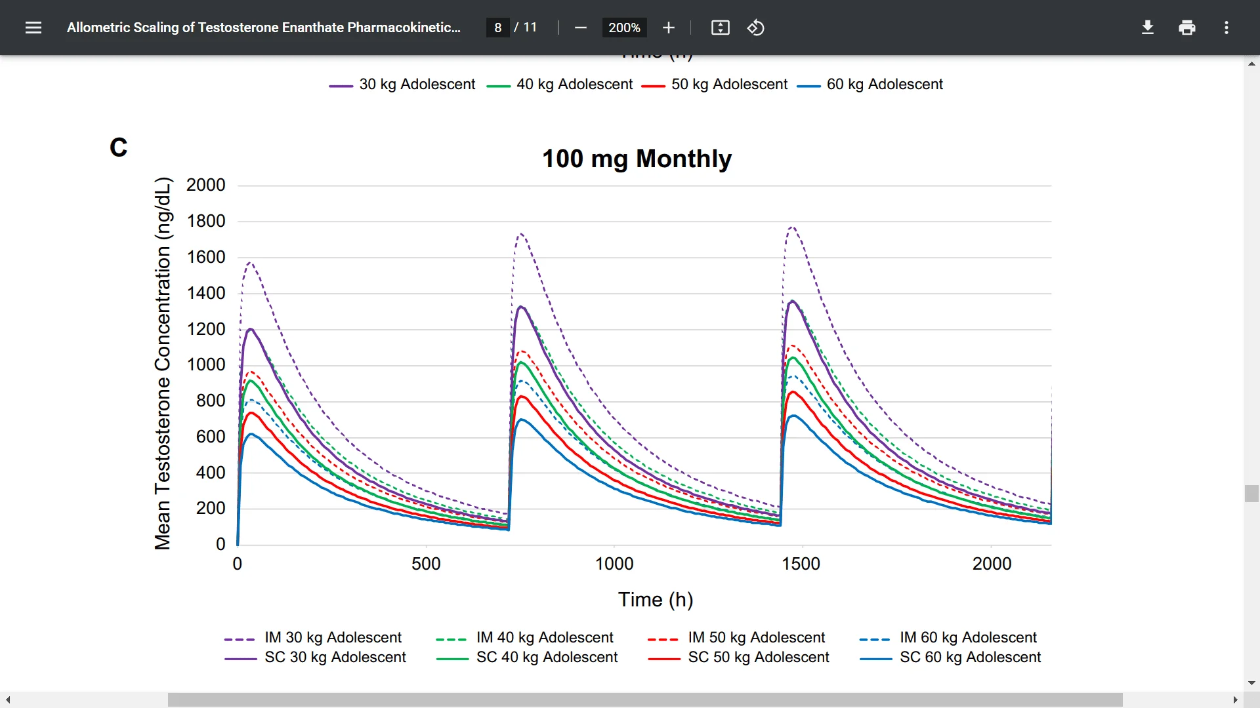The width and height of the screenshot is (1260, 708).
Task: Click the panel label 'C'
Action: (119, 147)
